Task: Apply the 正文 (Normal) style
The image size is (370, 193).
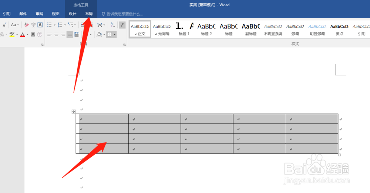Action: pos(140,29)
